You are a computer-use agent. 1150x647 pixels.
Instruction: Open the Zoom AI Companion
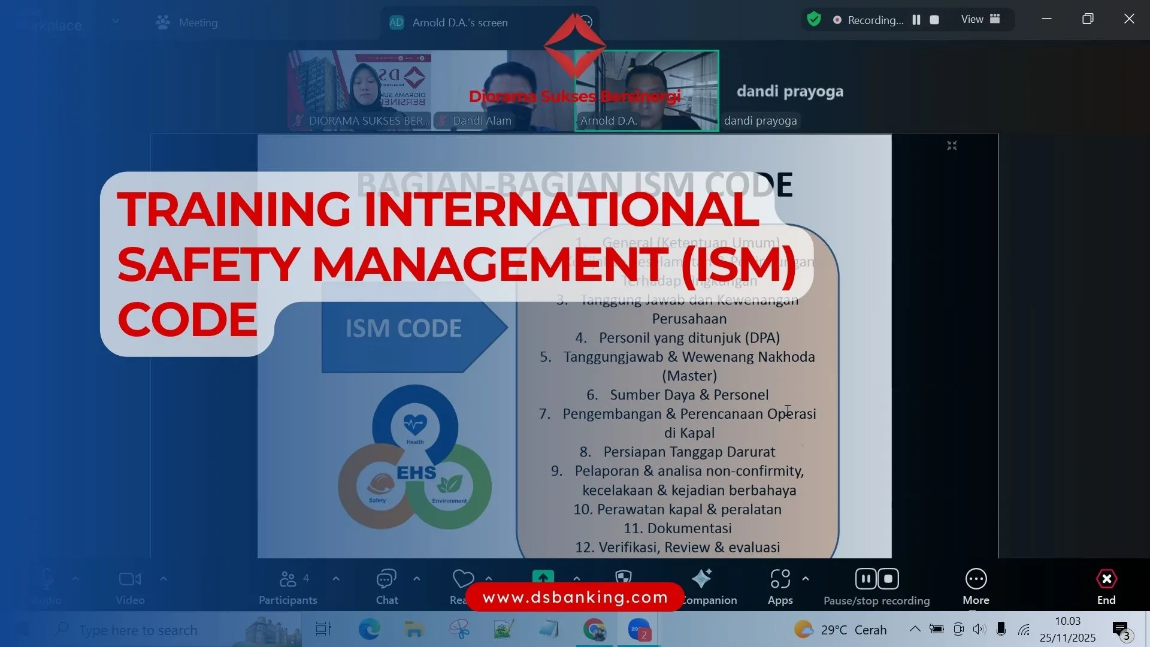[703, 581]
